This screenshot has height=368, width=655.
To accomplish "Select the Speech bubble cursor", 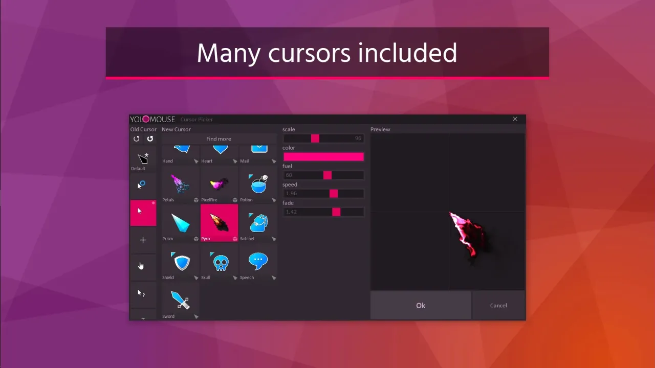I will (x=258, y=262).
